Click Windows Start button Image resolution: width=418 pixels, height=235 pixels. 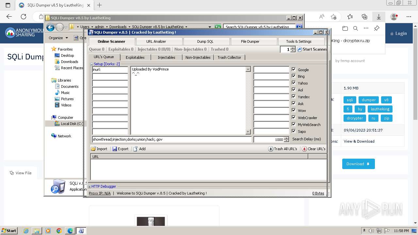[9, 231]
